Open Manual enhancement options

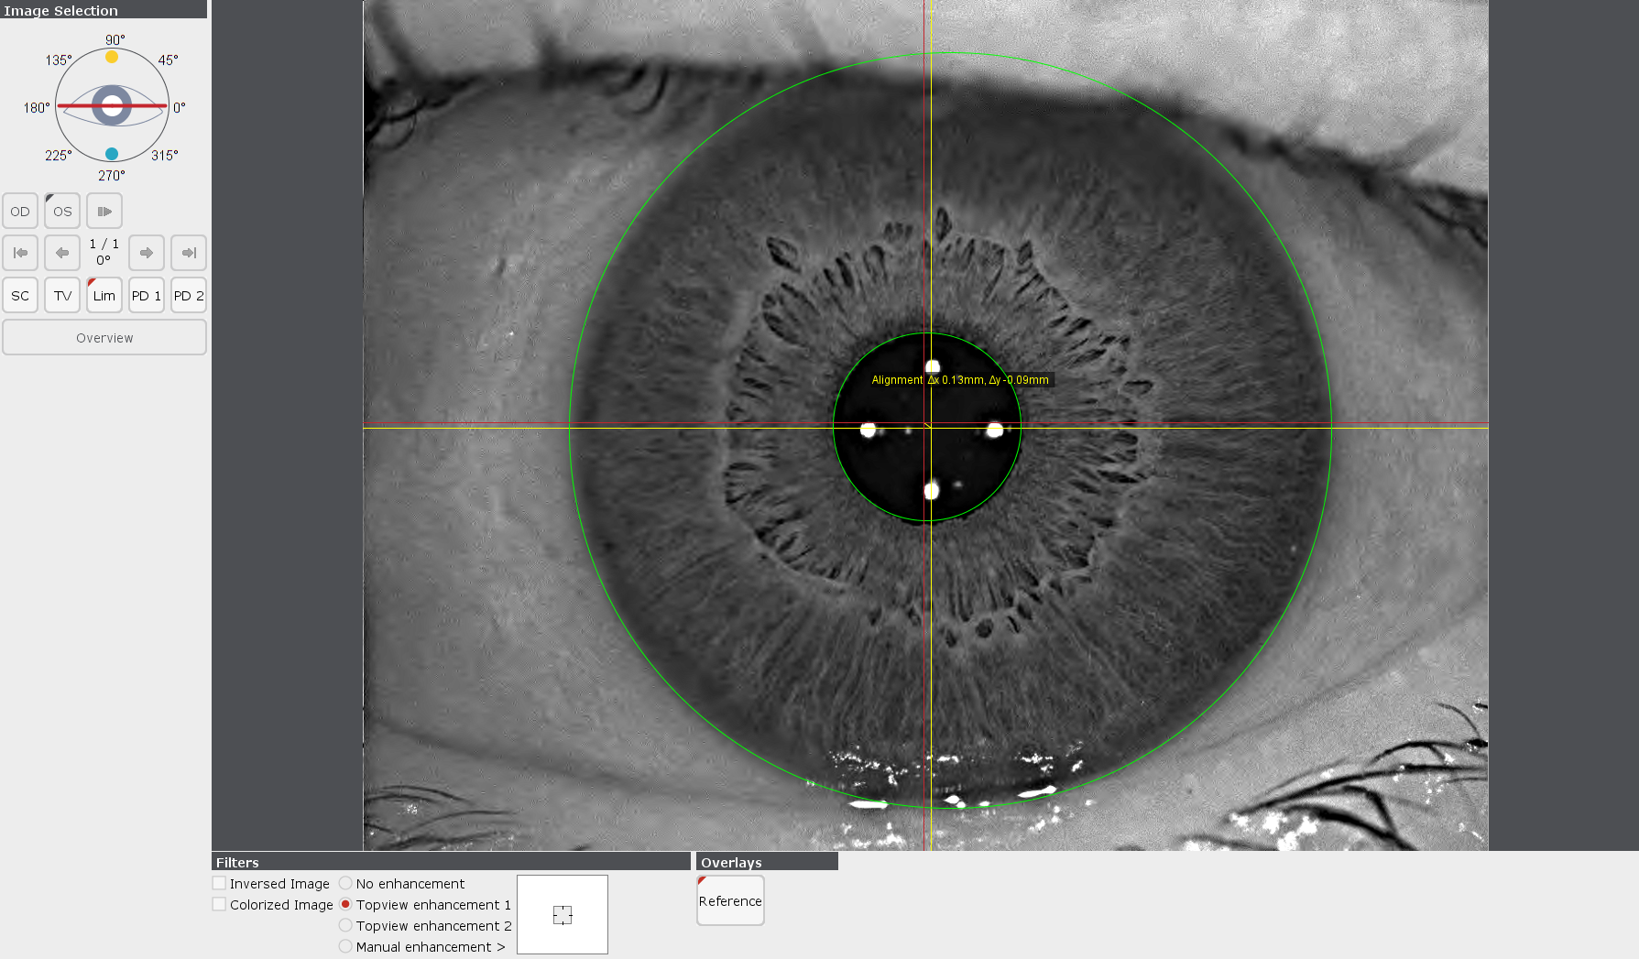pos(345,946)
